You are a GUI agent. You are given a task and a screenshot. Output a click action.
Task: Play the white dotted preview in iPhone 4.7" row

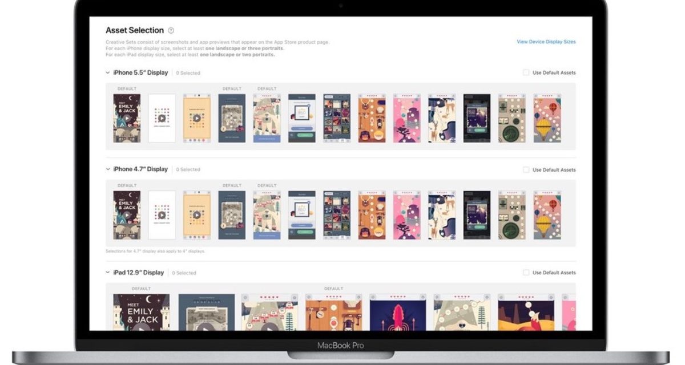[162, 216]
